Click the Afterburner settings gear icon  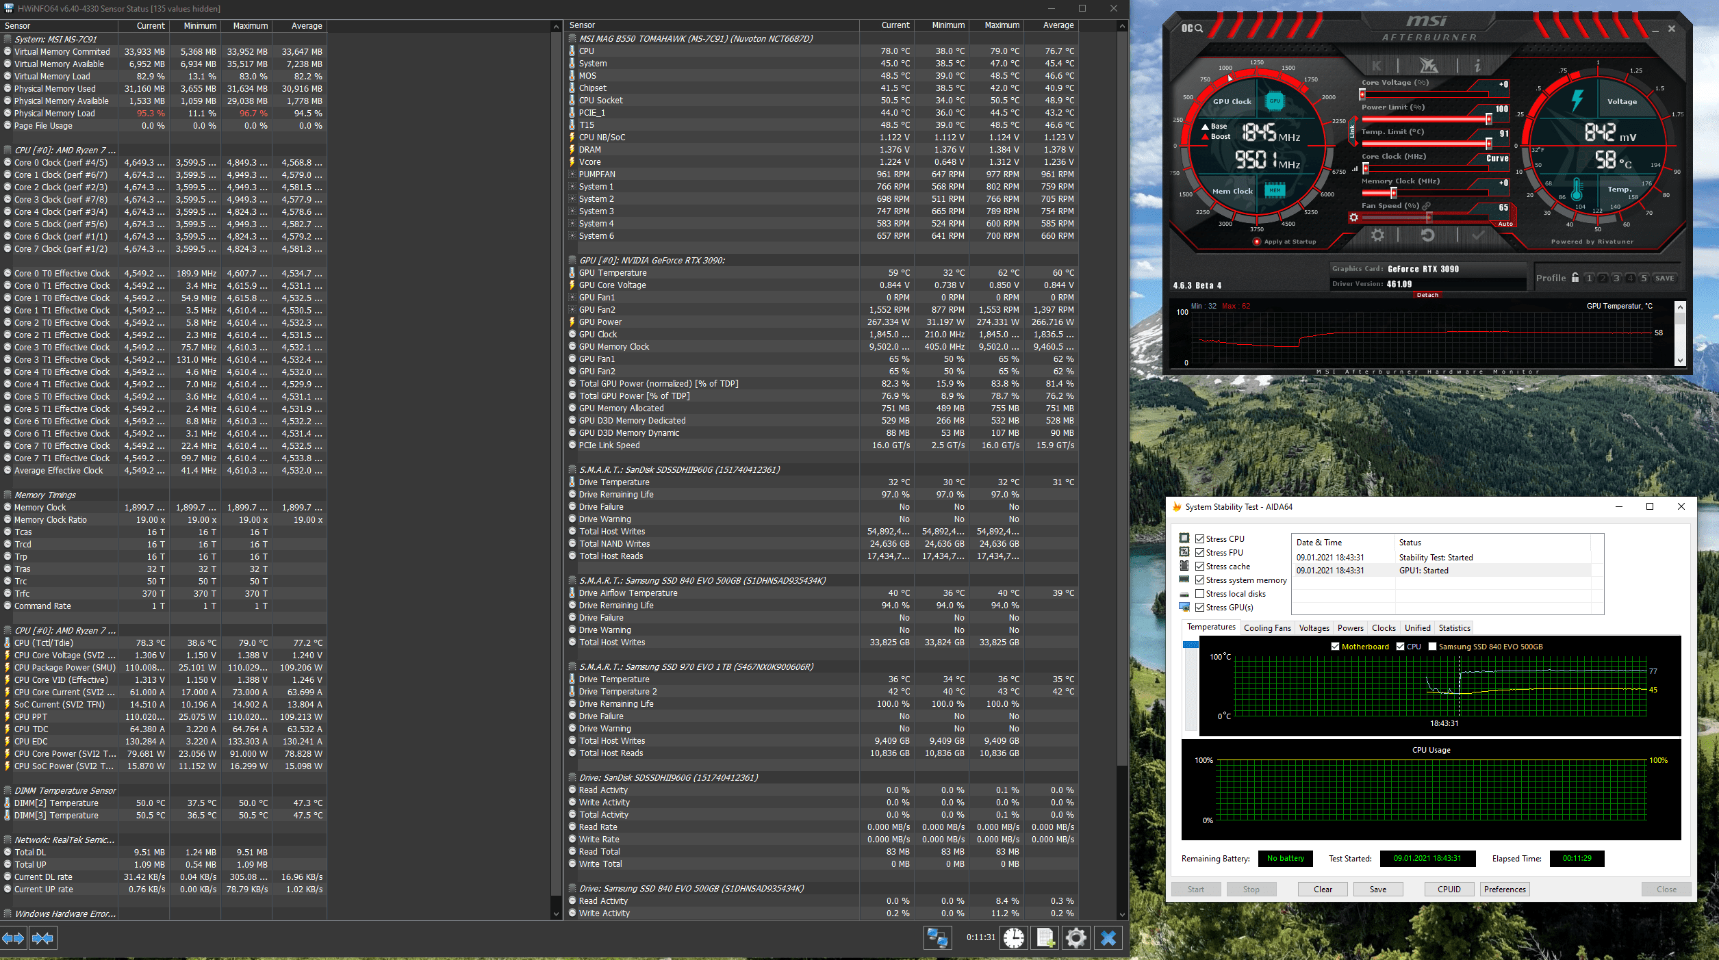click(1377, 235)
